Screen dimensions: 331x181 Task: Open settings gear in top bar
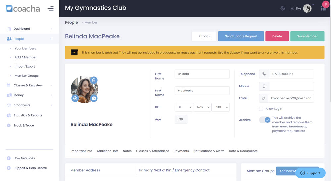pos(283,8)
